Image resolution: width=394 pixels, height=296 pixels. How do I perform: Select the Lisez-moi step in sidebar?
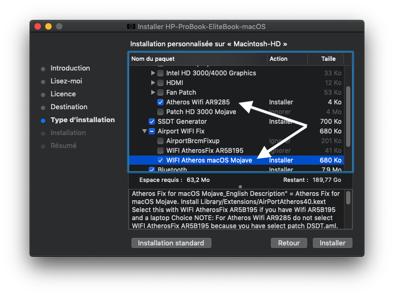click(66, 81)
